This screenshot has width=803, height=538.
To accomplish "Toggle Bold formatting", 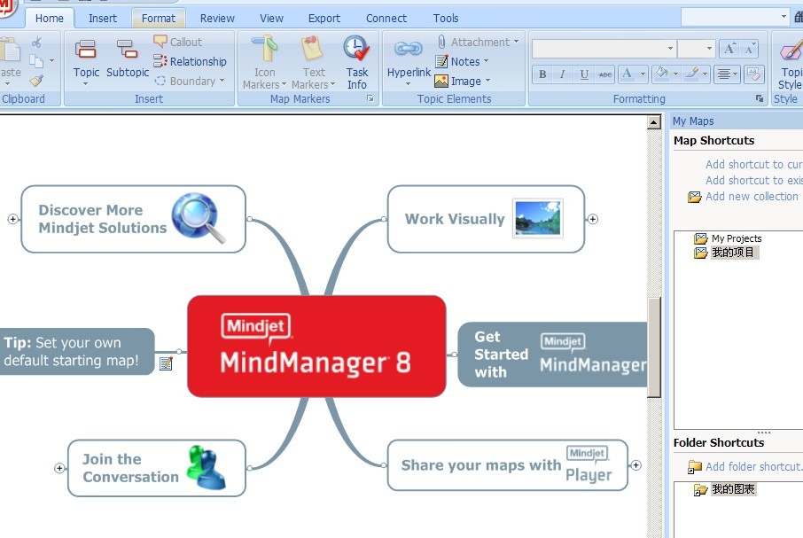I will pyautogui.click(x=542, y=74).
